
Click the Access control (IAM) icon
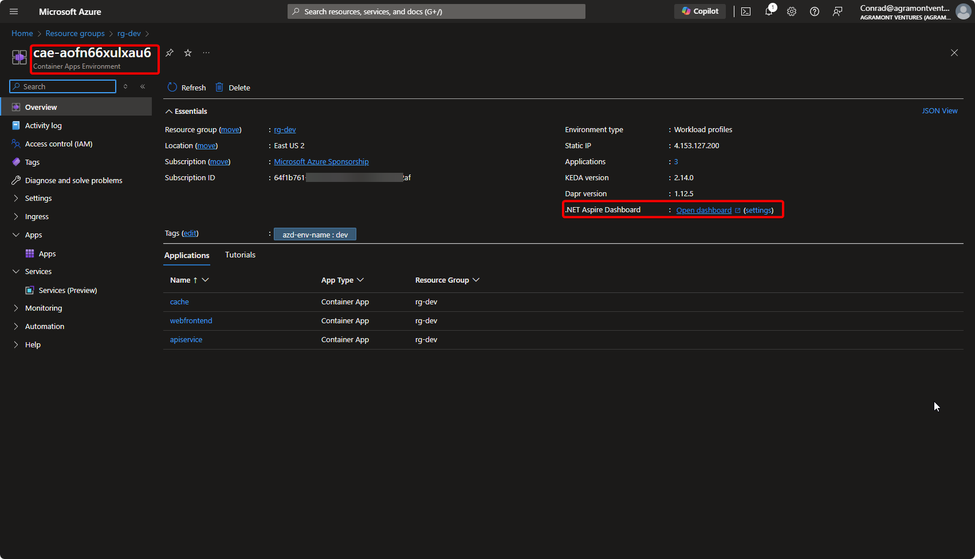16,144
